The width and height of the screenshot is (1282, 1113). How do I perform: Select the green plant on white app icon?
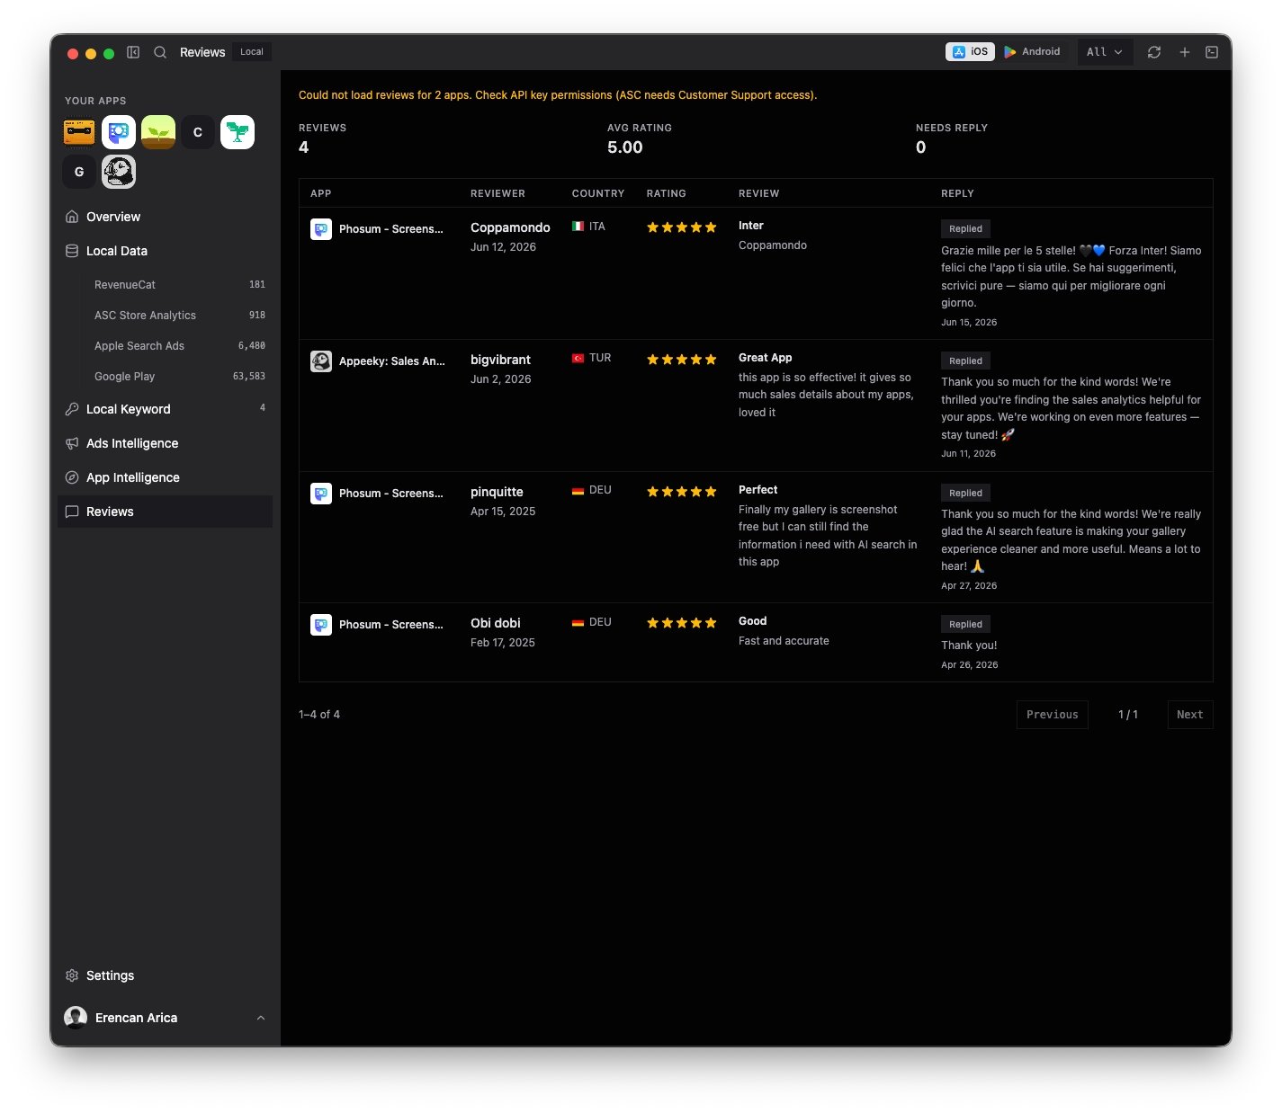point(238,132)
